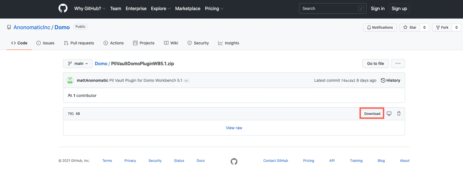Open the footer Docs link

[x=201, y=161]
